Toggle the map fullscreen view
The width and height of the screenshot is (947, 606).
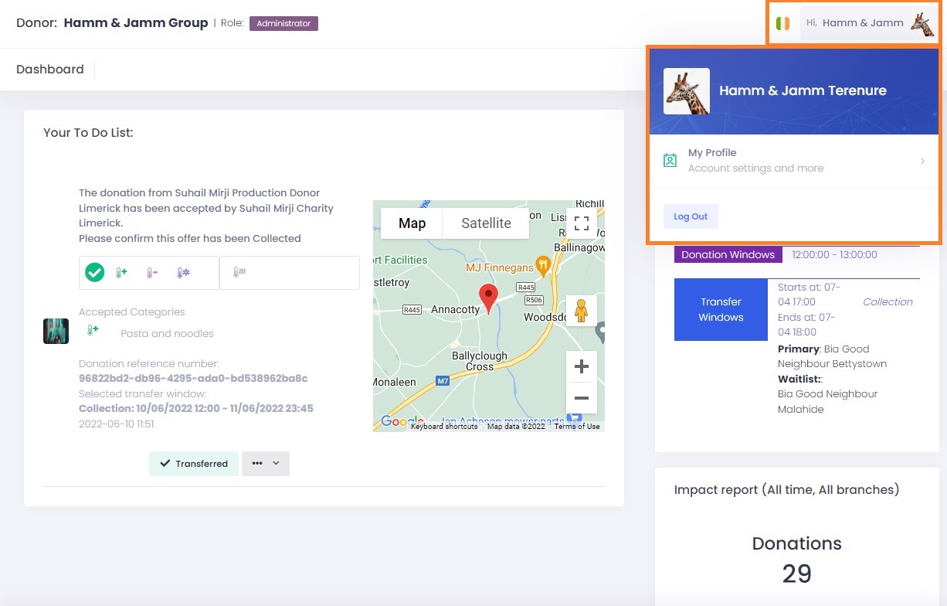pyautogui.click(x=582, y=223)
